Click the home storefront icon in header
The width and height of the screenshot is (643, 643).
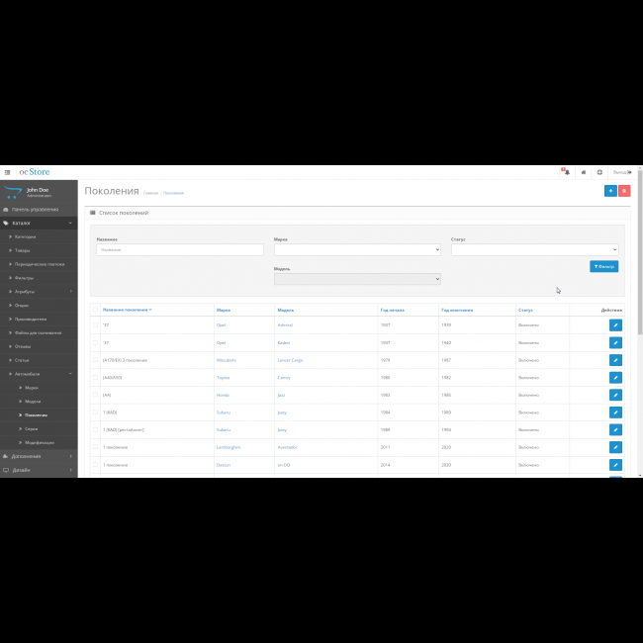coord(584,172)
